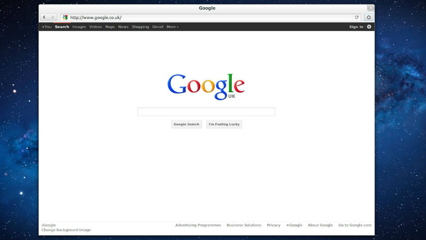Click the site favicon in address bar

point(65,17)
